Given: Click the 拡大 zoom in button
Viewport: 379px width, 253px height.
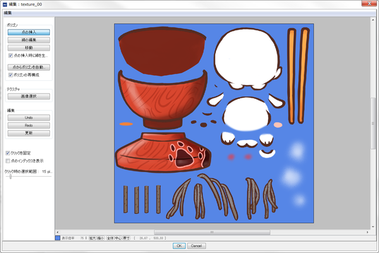Looking at the screenshot, I should [x=92, y=238].
